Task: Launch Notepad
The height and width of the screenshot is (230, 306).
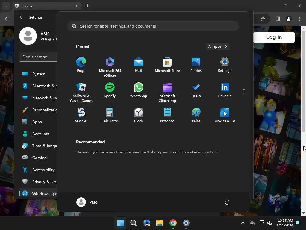Action: (167, 115)
